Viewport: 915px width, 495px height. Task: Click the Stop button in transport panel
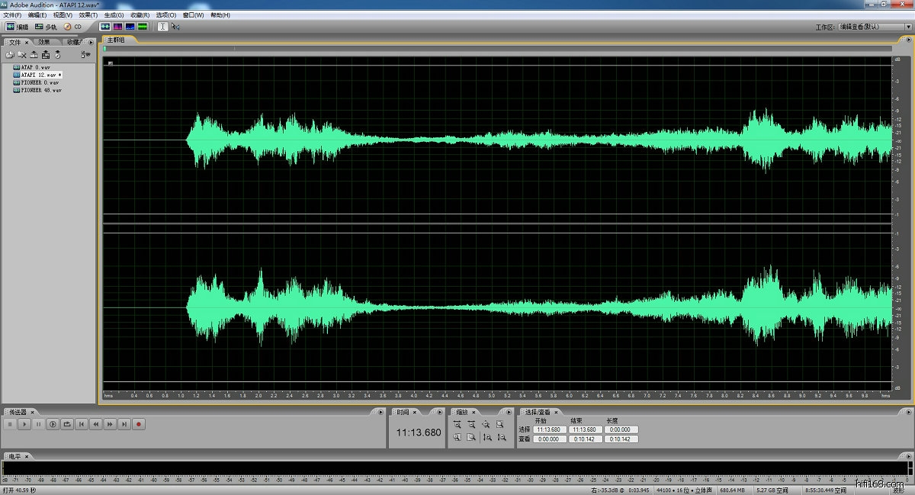pos(10,424)
